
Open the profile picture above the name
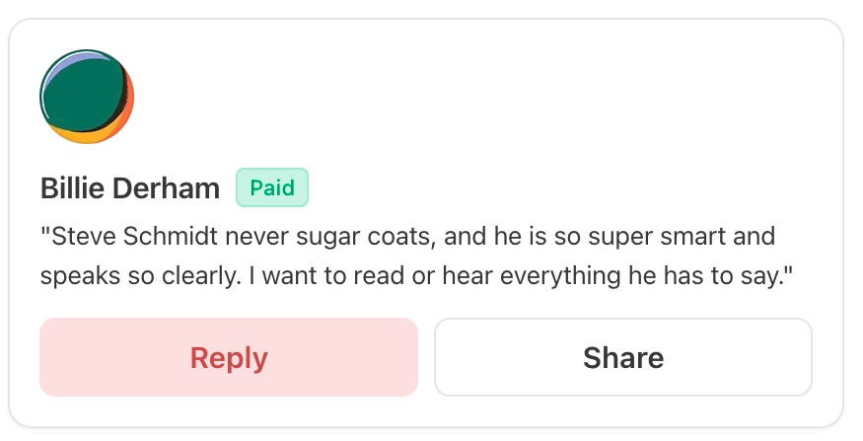[x=87, y=97]
